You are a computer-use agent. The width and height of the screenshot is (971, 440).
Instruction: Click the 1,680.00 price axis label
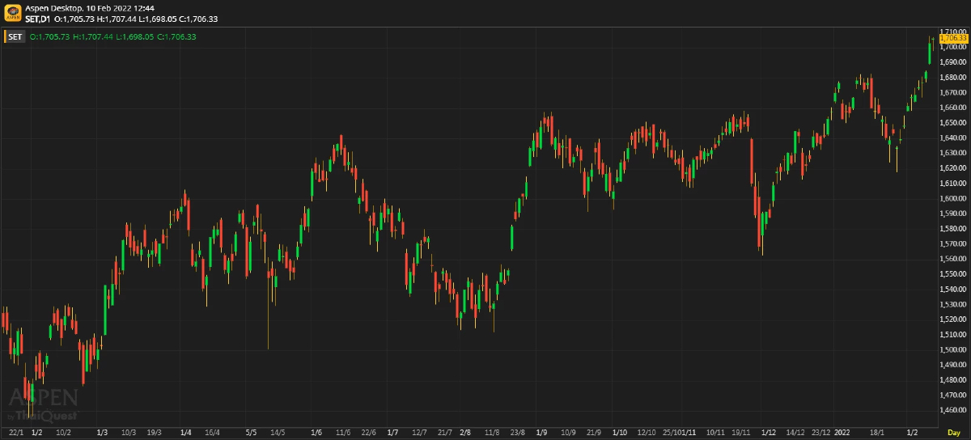click(x=955, y=77)
